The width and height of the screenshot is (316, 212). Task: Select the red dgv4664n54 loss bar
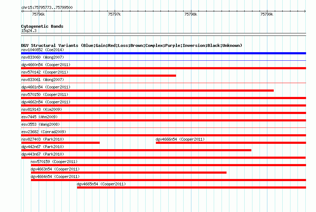pos(169,180)
